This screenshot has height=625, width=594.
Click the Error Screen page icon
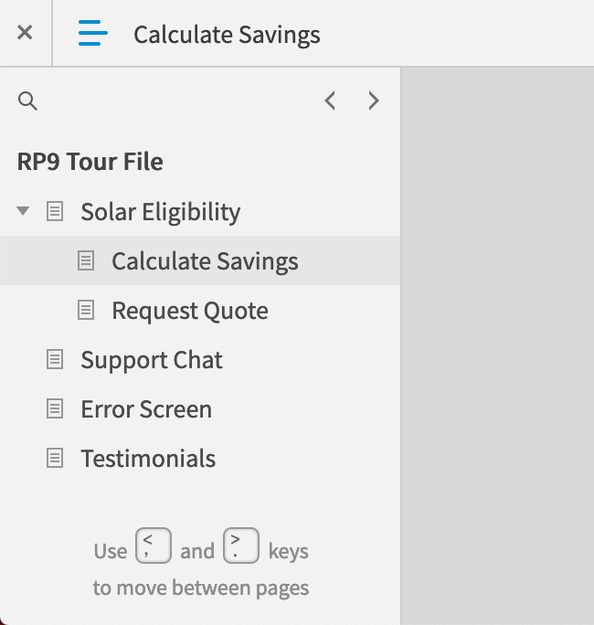click(55, 408)
